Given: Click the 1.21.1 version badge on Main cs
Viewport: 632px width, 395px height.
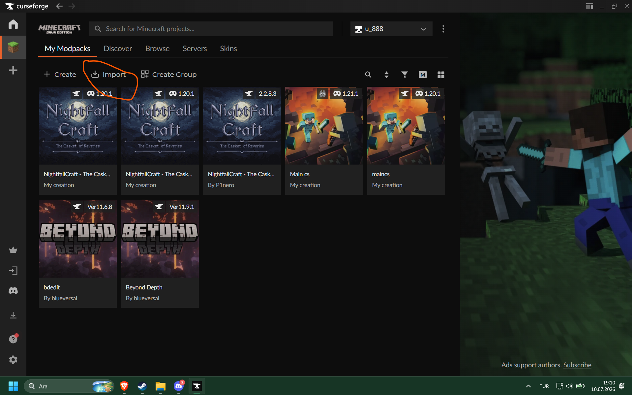Looking at the screenshot, I should point(346,93).
